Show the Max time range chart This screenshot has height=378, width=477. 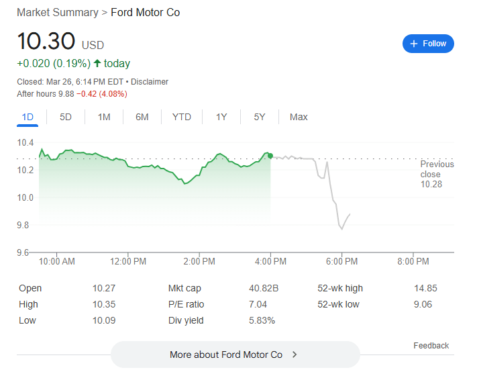pyautogui.click(x=299, y=117)
